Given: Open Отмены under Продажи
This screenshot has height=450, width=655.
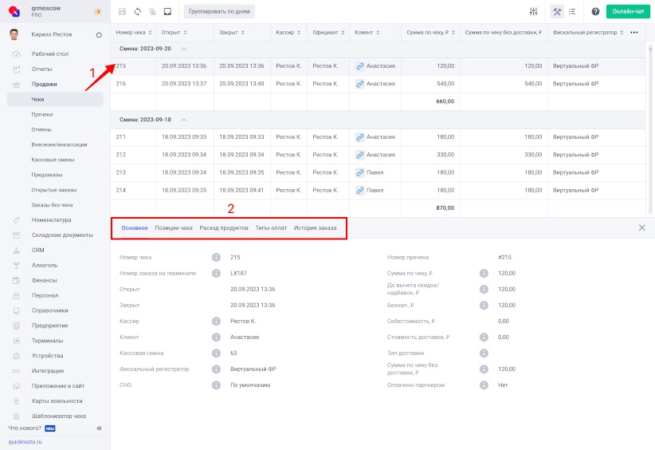Looking at the screenshot, I should tap(41, 129).
